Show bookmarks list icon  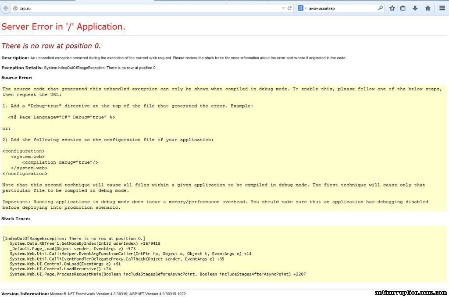tap(403, 8)
